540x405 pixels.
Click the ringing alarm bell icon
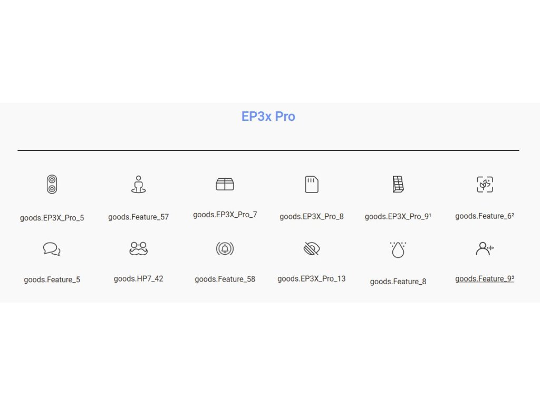pos(225,248)
